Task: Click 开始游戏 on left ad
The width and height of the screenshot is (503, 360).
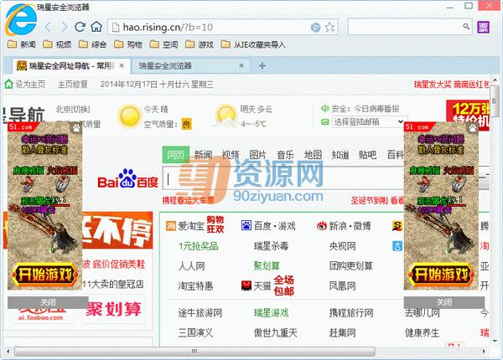Action: point(44,275)
